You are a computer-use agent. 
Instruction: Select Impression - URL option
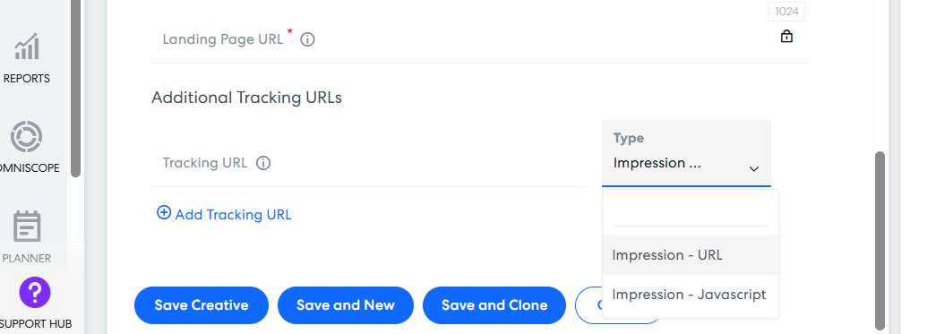691,255
